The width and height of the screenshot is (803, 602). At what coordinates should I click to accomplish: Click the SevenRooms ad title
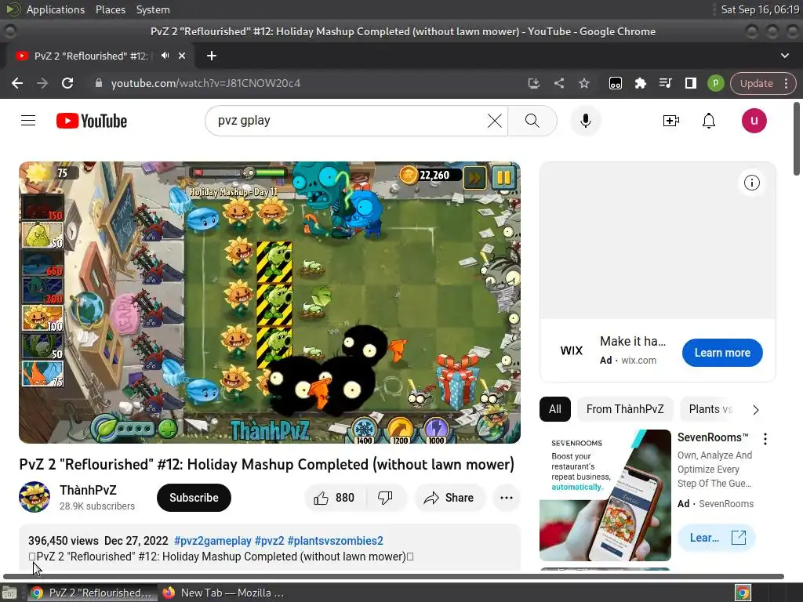(713, 437)
